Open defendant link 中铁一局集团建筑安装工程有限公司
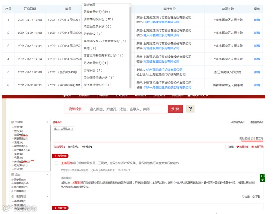Viewport: 274px width, 214px height. tap(167, 88)
